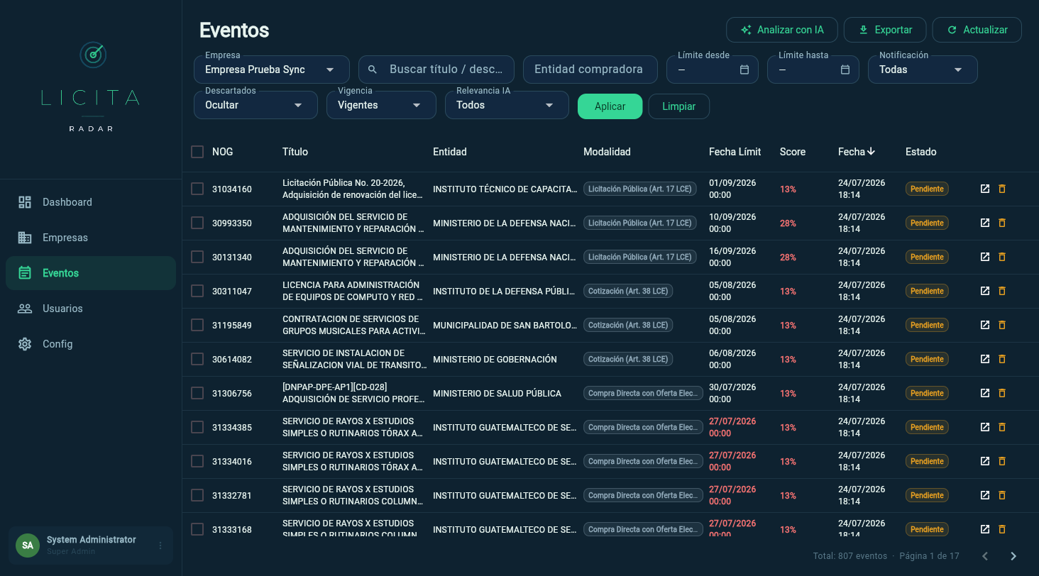This screenshot has width=1039, height=576.
Task: Delete event row NOG 31306756
Action: coord(1002,393)
